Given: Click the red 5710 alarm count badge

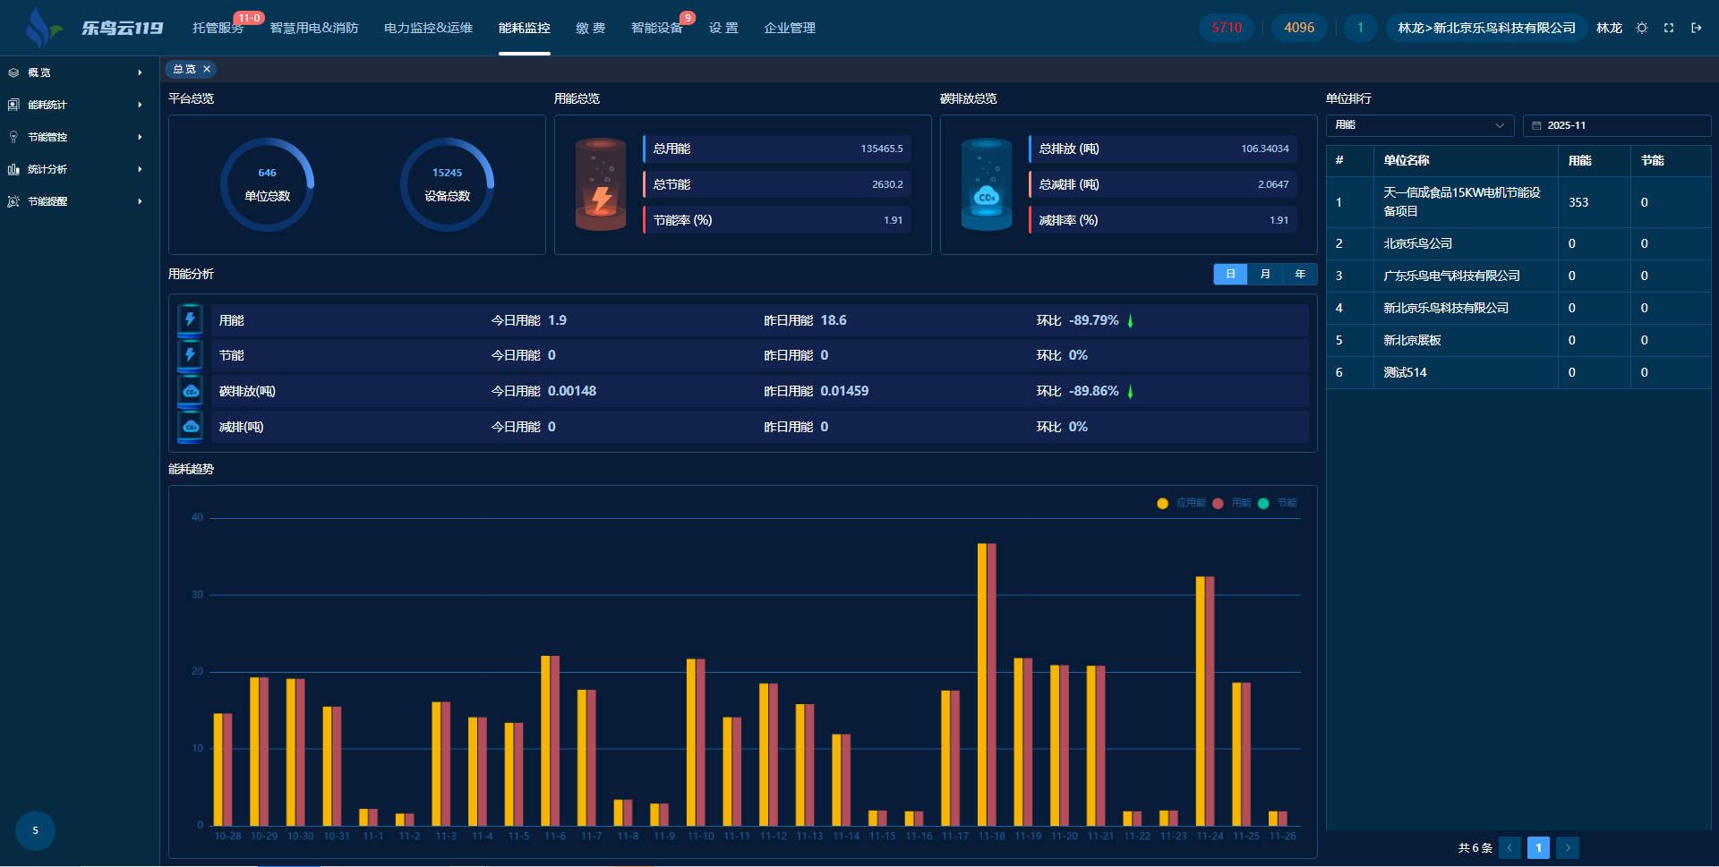Looking at the screenshot, I should click(1226, 28).
